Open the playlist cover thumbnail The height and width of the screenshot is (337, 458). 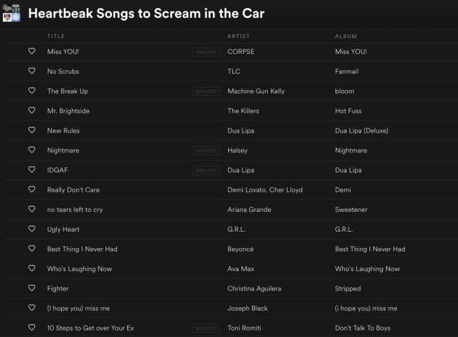point(11,13)
